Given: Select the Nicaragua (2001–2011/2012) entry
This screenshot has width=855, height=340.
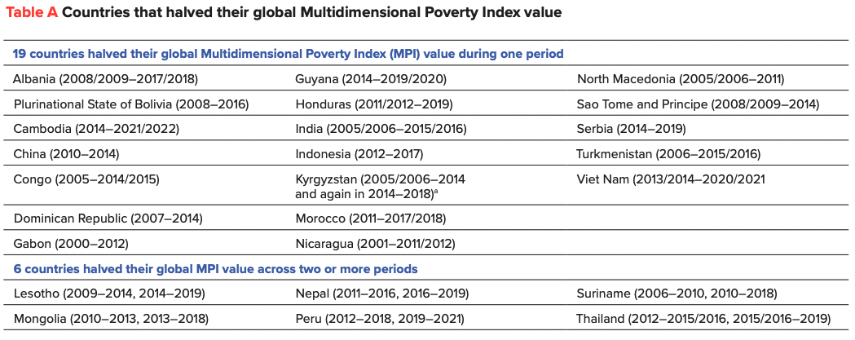Looking at the screenshot, I should point(375,243).
